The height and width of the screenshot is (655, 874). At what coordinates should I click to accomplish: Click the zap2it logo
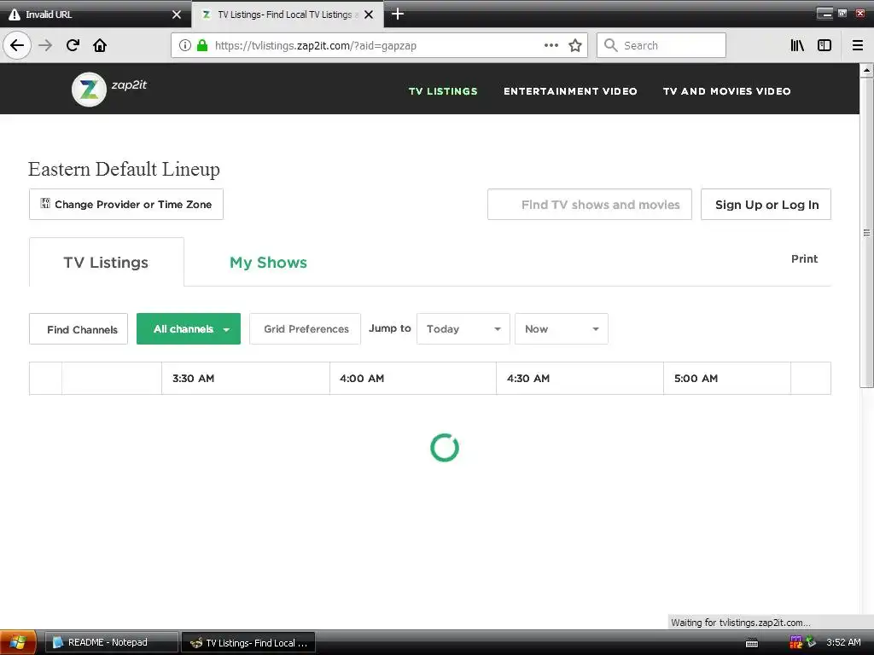pos(109,89)
